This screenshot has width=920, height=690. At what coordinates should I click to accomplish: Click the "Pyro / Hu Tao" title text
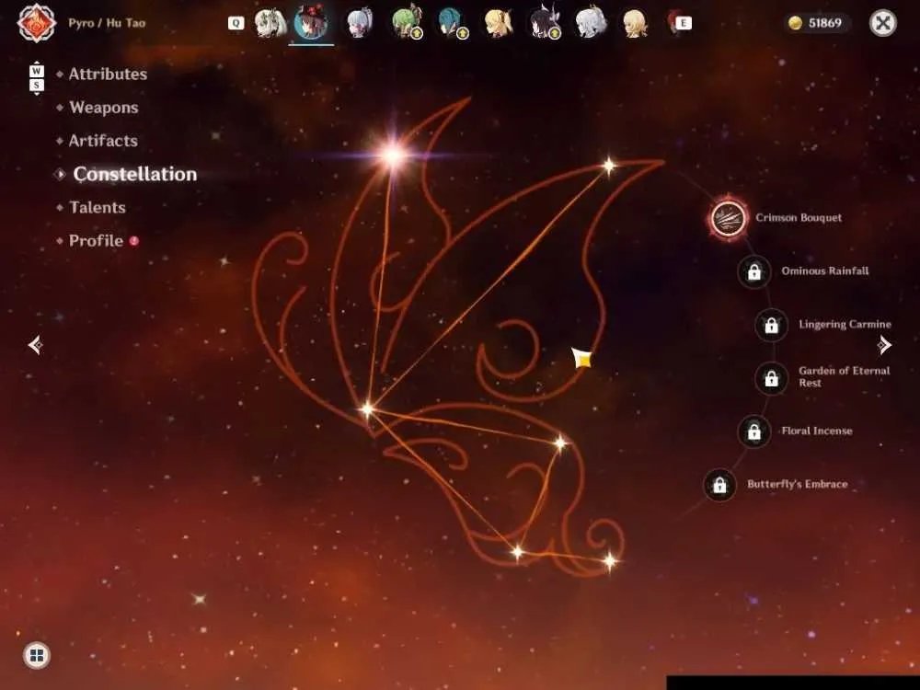point(107,23)
